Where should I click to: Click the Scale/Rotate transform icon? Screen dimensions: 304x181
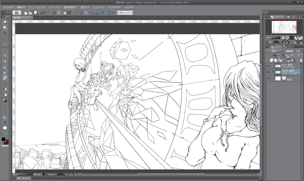point(69,13)
